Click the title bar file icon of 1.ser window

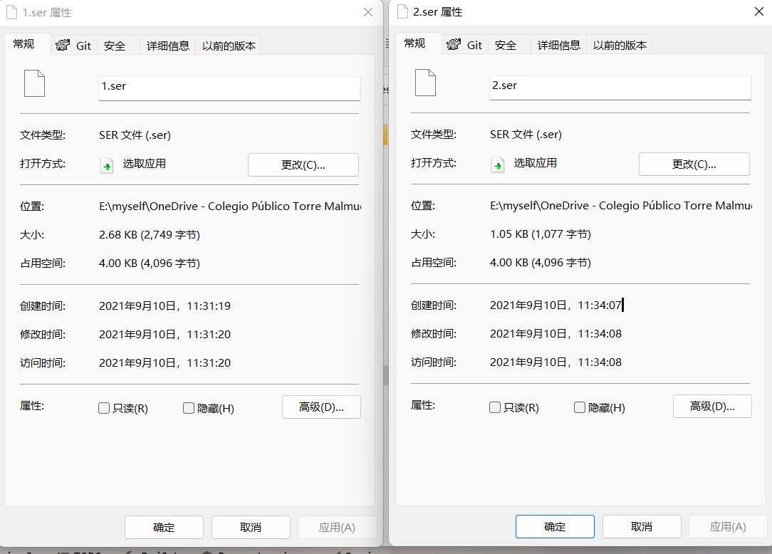tap(12, 12)
